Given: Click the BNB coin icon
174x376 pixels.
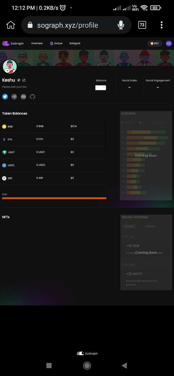Looking at the screenshot, I should click(4, 127).
